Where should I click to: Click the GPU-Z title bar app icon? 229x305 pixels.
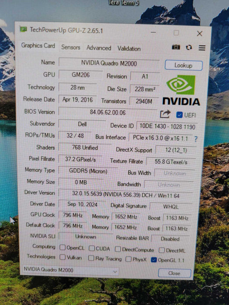pyautogui.click(x=23, y=29)
